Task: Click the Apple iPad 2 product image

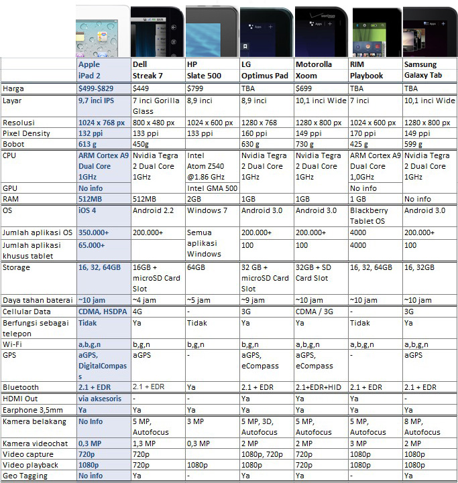Action: point(103,31)
